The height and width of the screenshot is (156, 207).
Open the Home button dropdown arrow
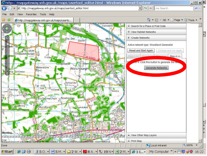click(153, 20)
